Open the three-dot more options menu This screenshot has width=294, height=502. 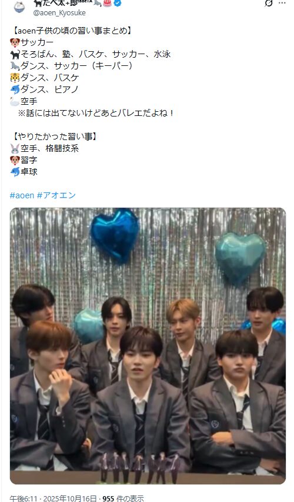(x=282, y=3)
